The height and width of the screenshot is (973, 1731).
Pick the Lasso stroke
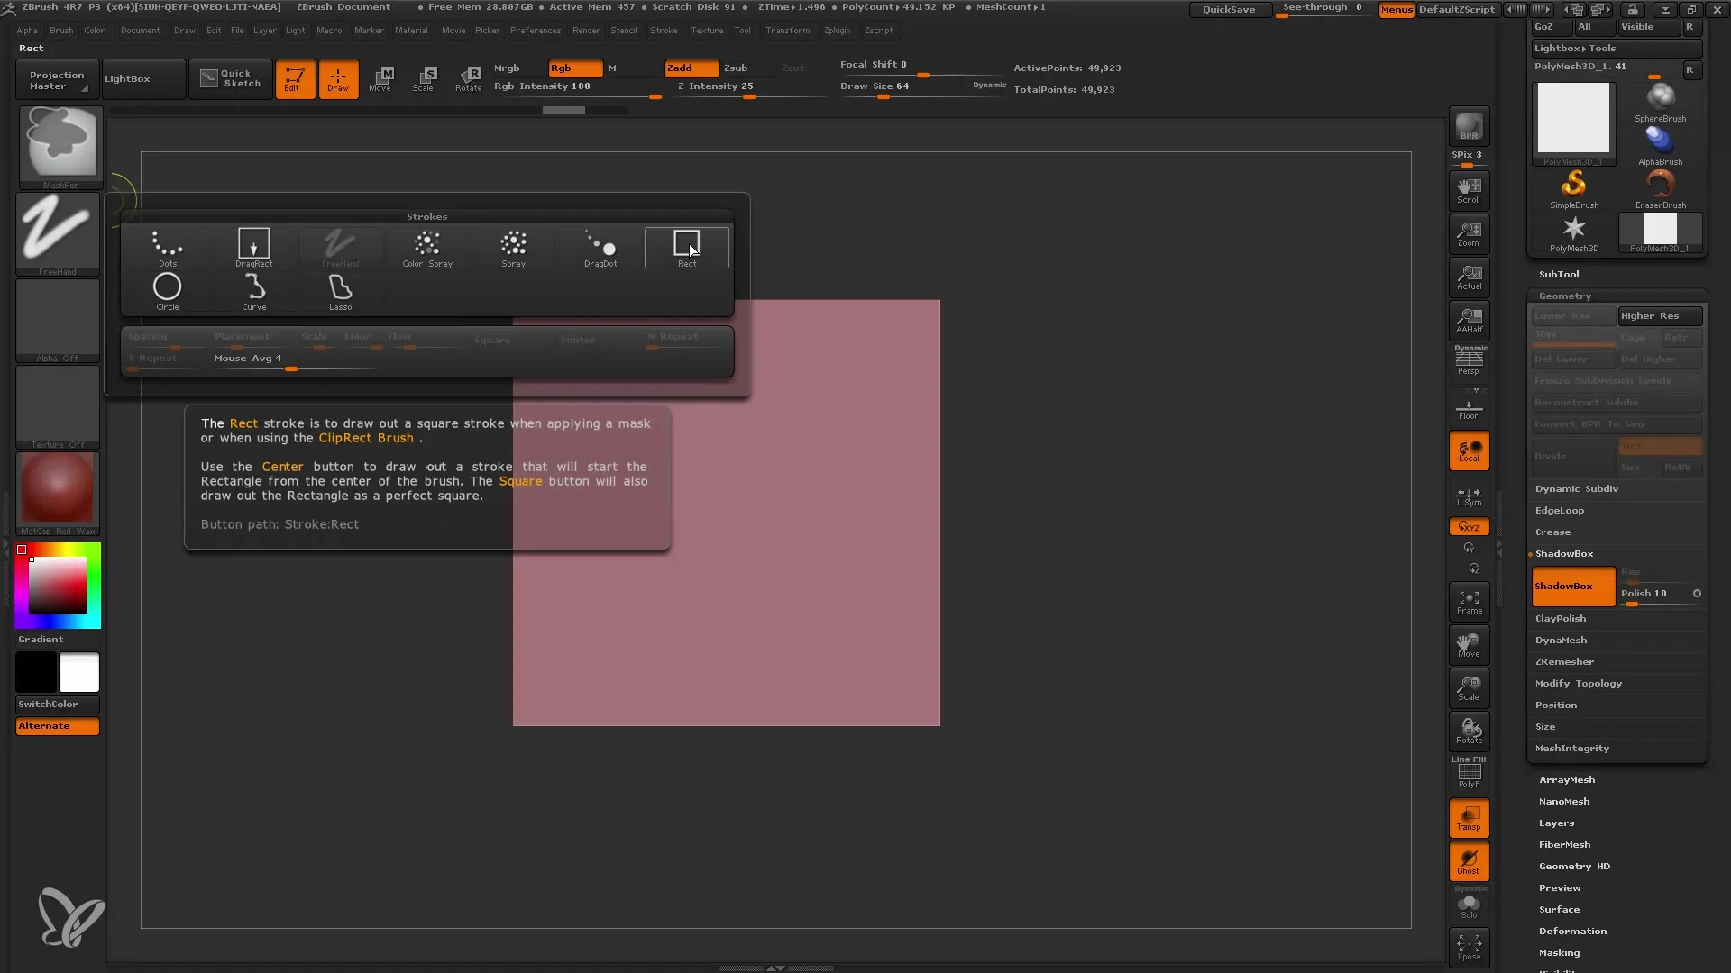(341, 291)
